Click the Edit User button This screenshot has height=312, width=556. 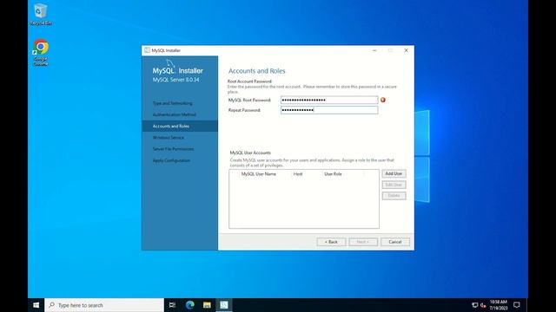pyautogui.click(x=394, y=185)
